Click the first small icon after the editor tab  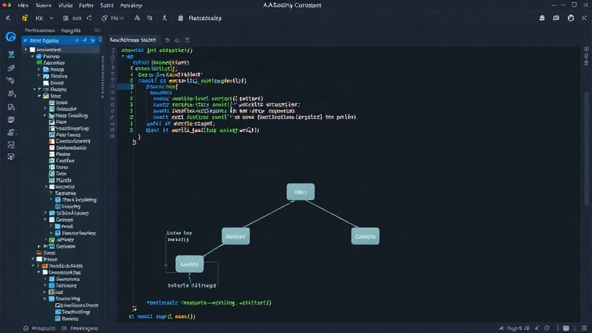tap(167, 40)
